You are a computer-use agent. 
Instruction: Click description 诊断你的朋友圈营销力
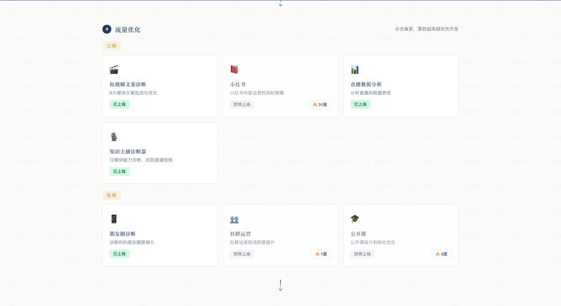[131, 242]
